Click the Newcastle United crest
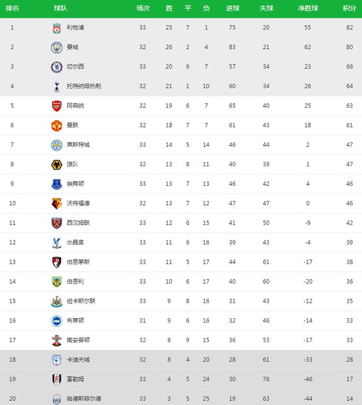This screenshot has width=362, height=405. pos(57,302)
